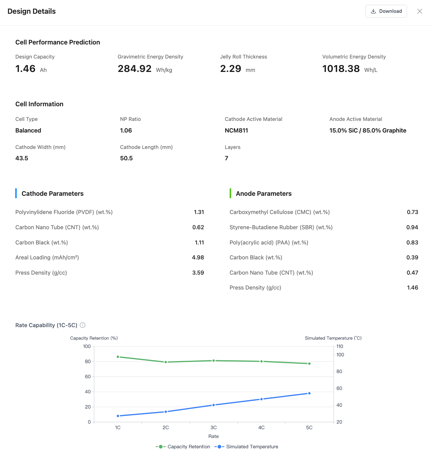Click the Gravimetric Energy Density value 284.92
This screenshot has height=468, width=433.
pyautogui.click(x=135, y=69)
